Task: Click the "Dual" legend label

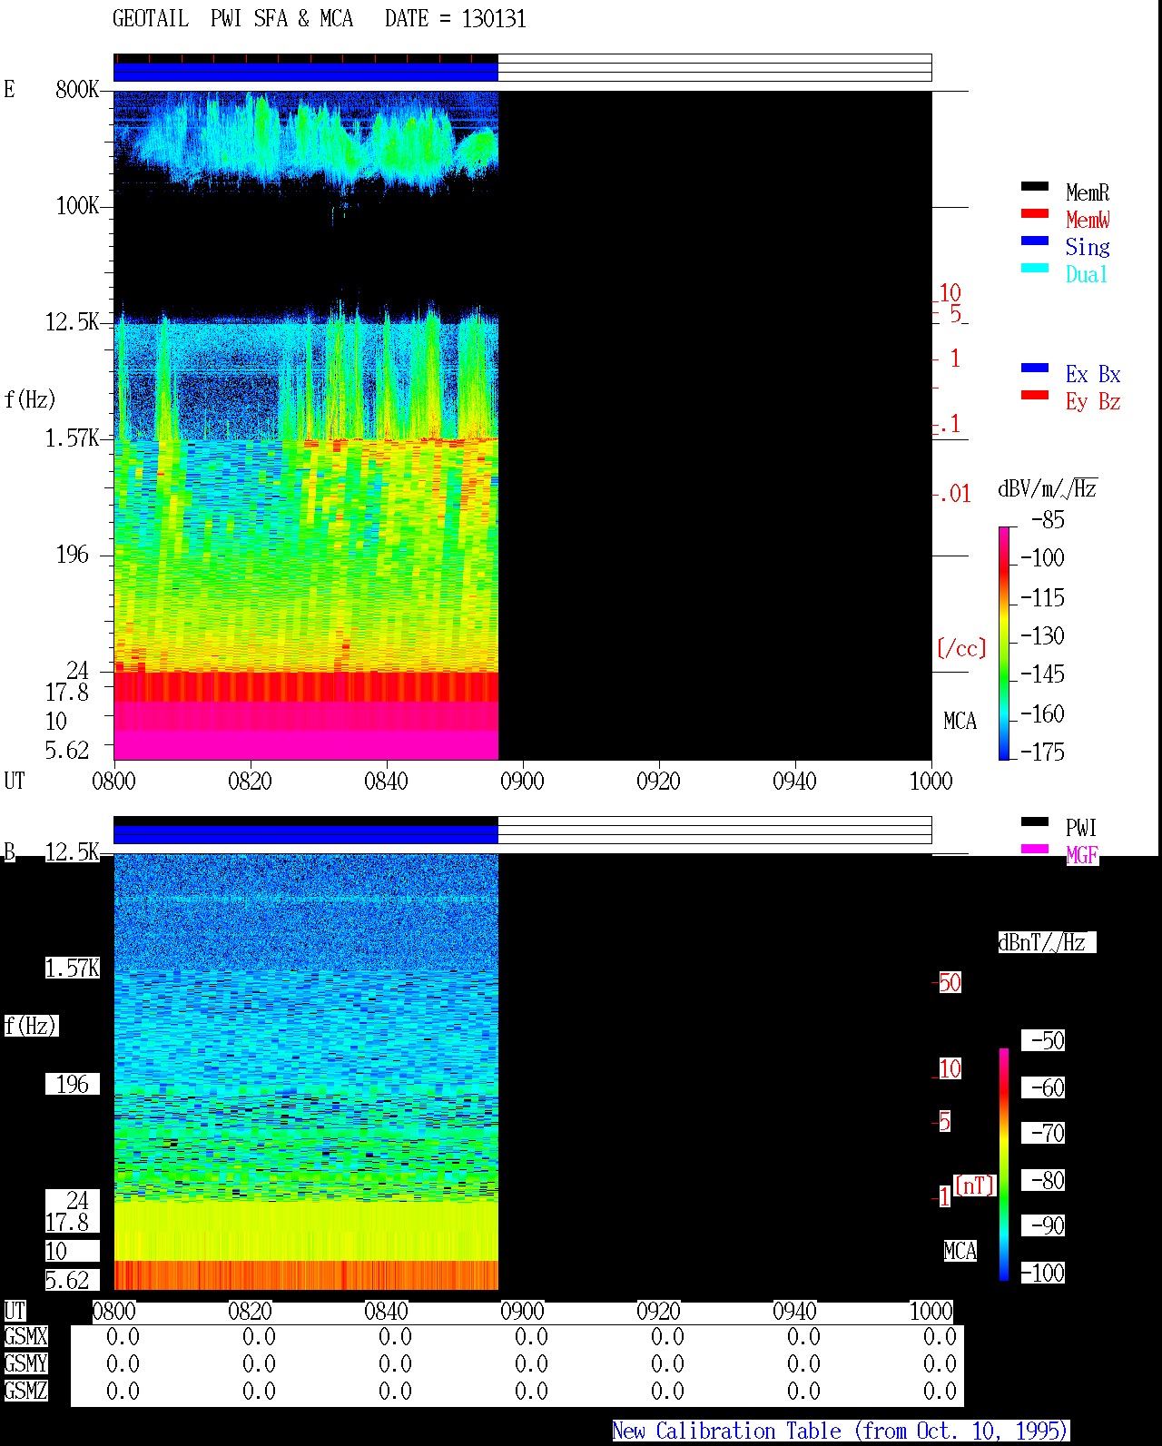Action: [x=1088, y=274]
